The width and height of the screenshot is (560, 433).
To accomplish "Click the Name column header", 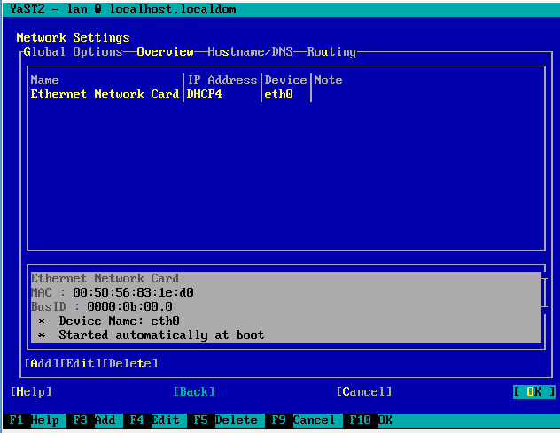I will click(x=44, y=80).
